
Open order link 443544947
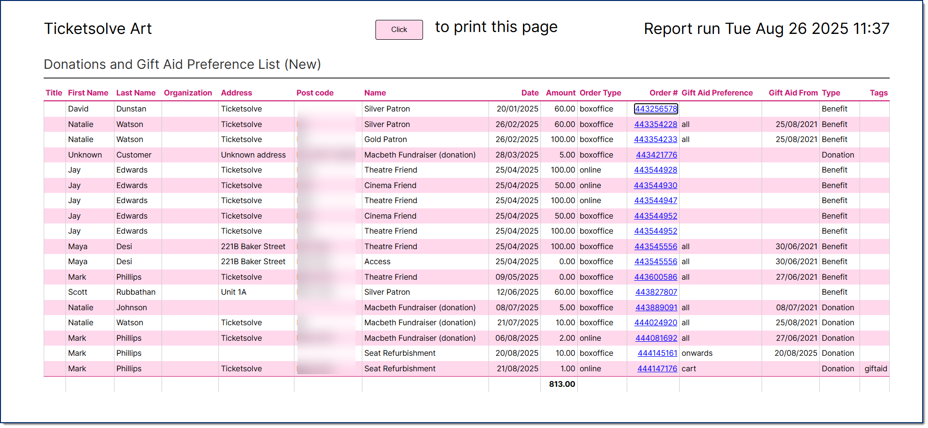coord(656,201)
